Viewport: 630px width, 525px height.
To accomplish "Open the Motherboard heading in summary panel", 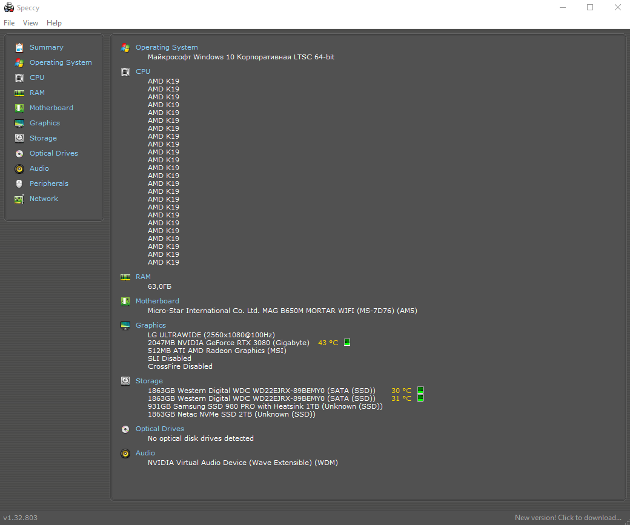I will click(157, 301).
